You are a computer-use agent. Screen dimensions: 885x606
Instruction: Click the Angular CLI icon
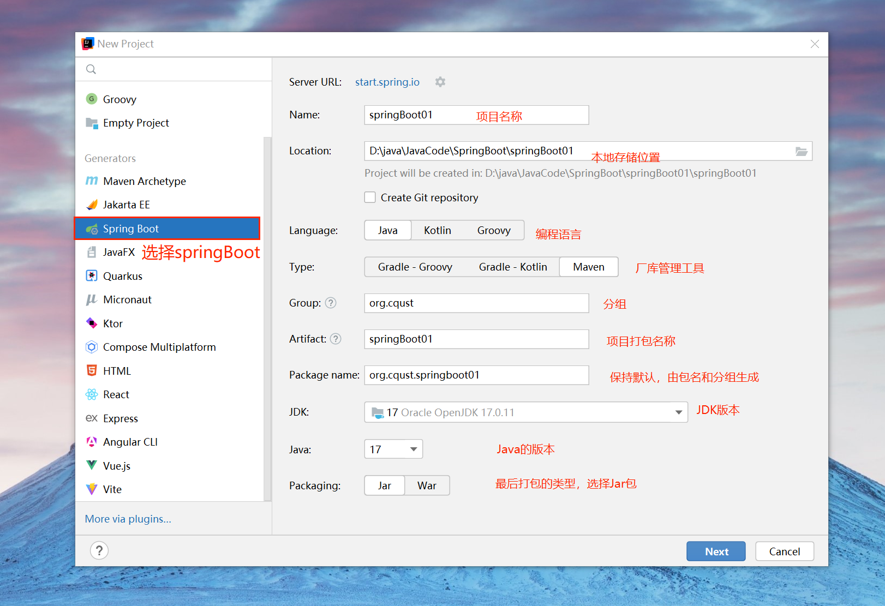pos(92,442)
